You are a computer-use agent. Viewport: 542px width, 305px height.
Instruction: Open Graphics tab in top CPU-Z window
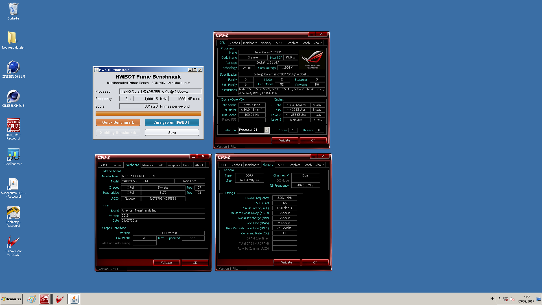click(x=292, y=43)
